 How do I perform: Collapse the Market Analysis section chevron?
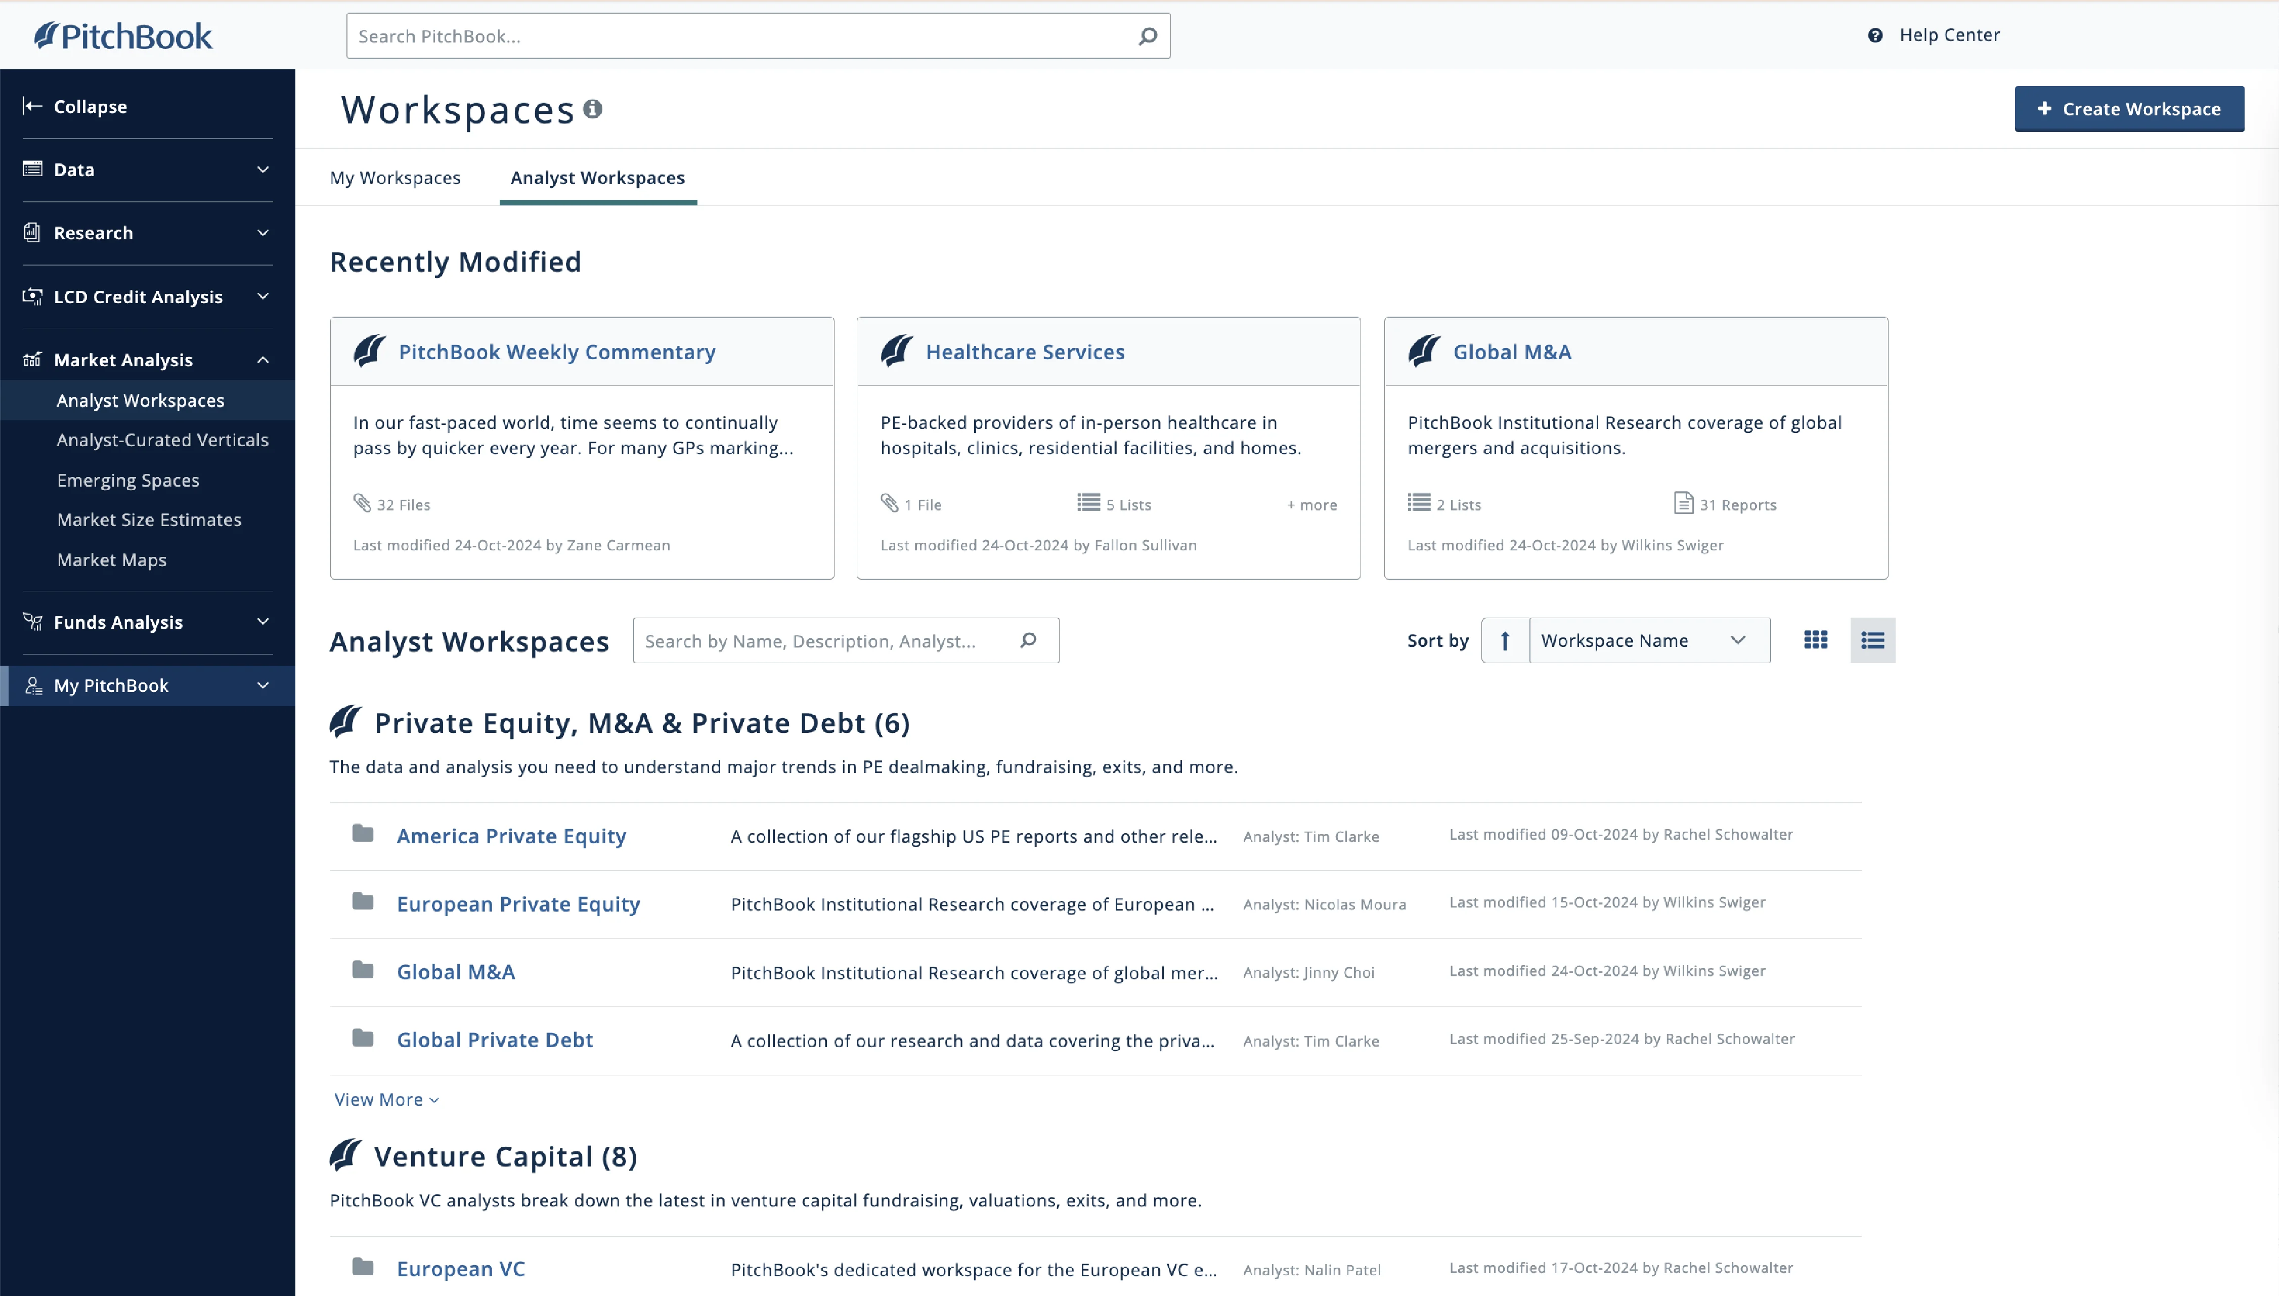coord(262,360)
